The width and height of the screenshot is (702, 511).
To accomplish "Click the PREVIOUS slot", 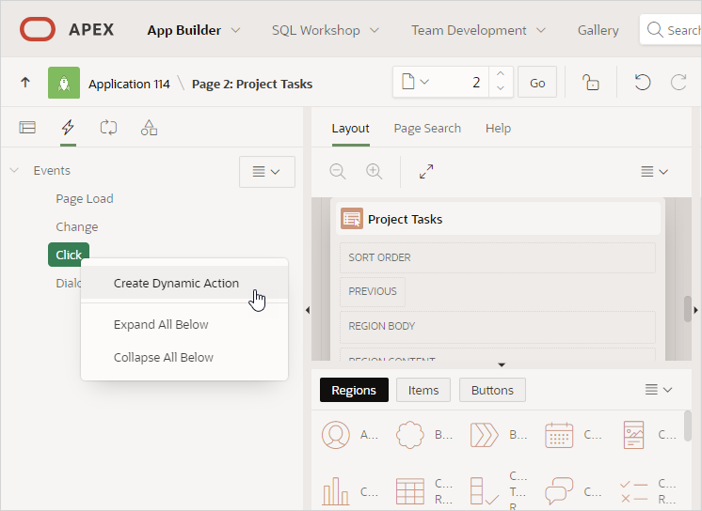I will (x=373, y=291).
